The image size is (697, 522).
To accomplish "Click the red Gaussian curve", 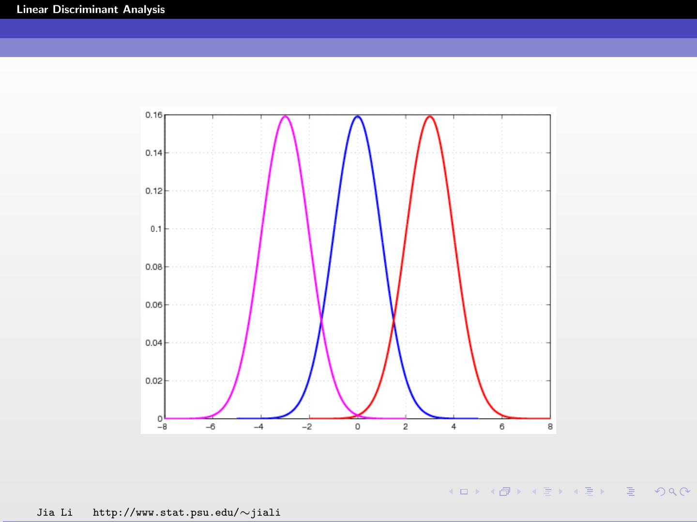I will tap(429, 117).
